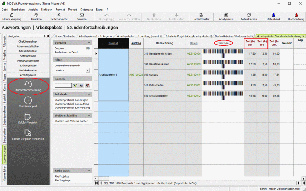306x191 pixels.
Task: Go to next record arrow
Action: click(299, 183)
